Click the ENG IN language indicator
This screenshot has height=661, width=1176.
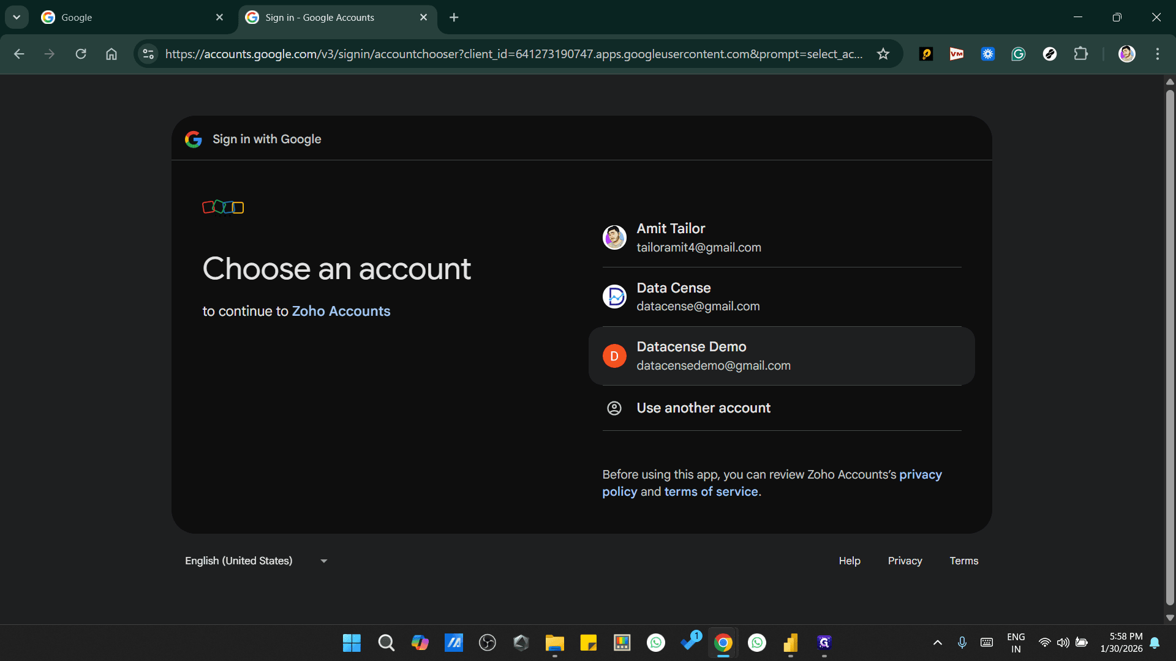pyautogui.click(x=1016, y=643)
